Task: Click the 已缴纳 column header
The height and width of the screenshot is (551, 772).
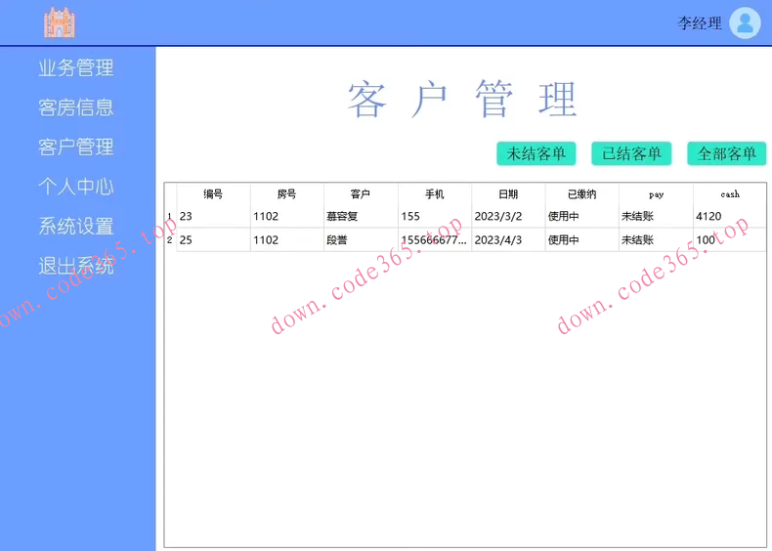Action: point(582,194)
